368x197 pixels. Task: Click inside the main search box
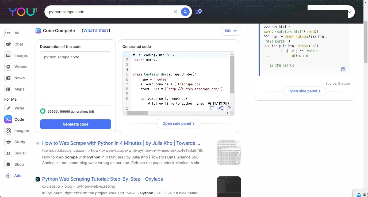point(110,12)
